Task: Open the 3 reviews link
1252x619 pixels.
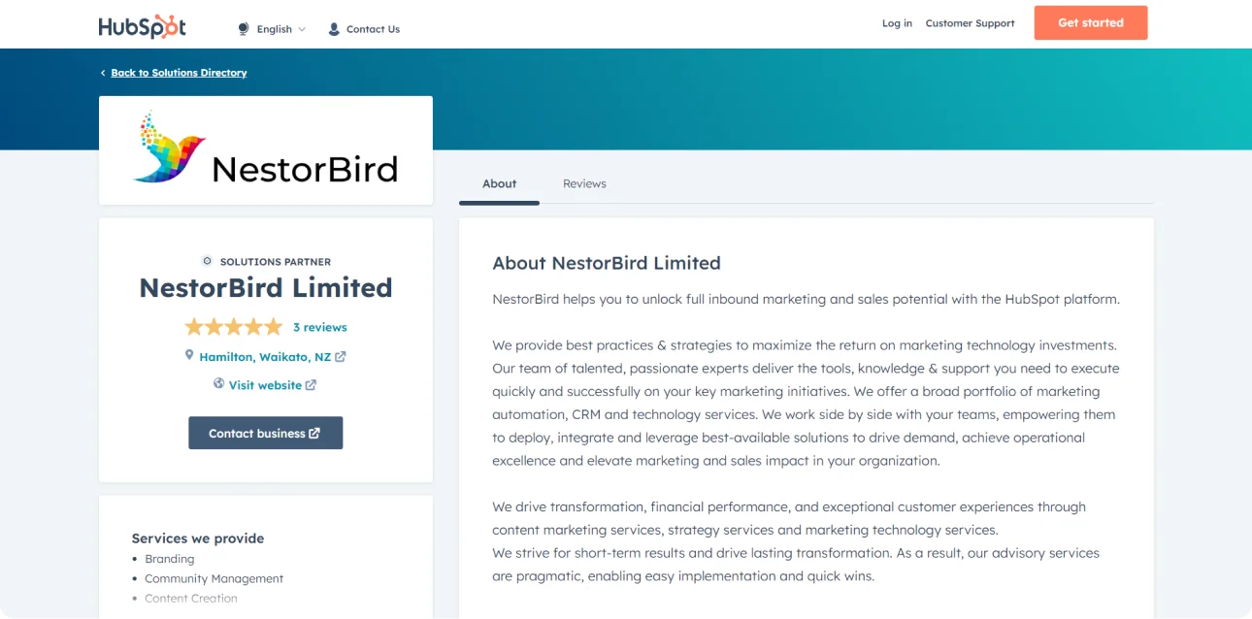Action: [x=319, y=327]
